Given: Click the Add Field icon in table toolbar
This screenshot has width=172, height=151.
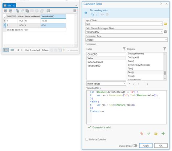Looking at the screenshot, I should coord(6,11).
